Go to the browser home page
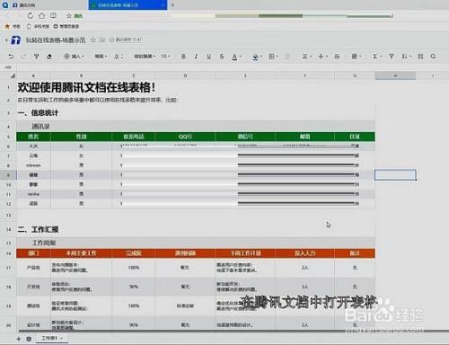 pos(42,16)
